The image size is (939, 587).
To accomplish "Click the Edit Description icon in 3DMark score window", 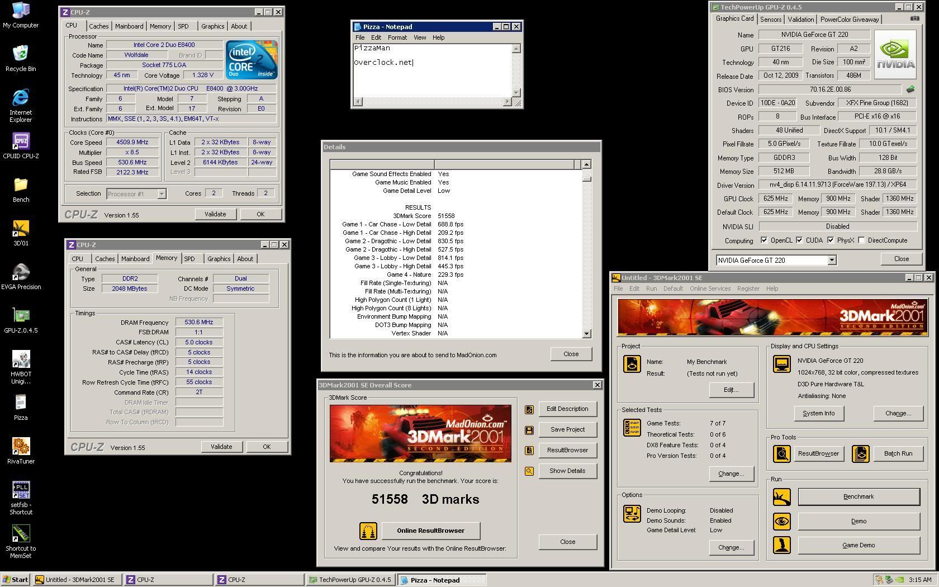I will (x=529, y=409).
